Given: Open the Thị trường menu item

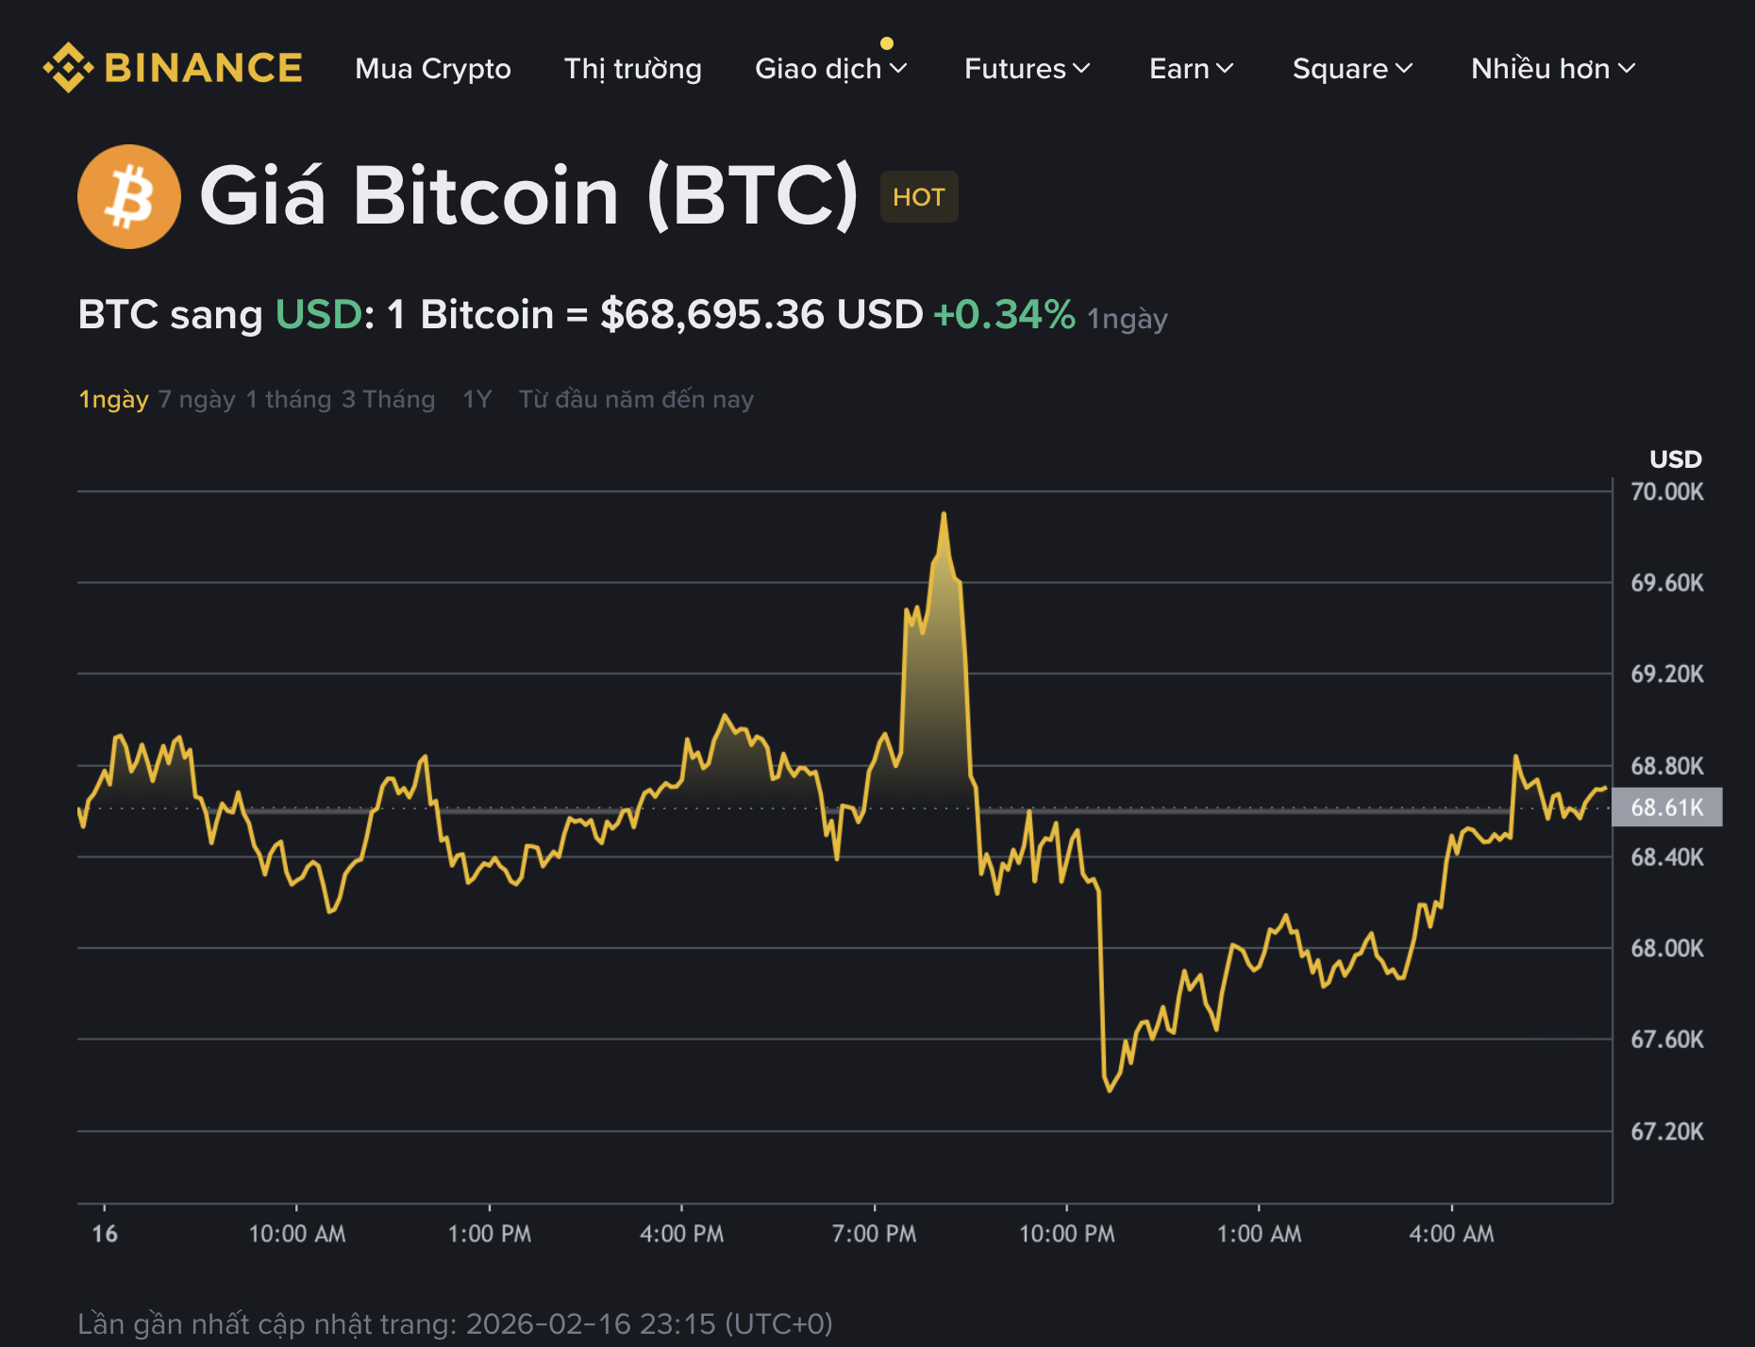Looking at the screenshot, I should 632,69.
